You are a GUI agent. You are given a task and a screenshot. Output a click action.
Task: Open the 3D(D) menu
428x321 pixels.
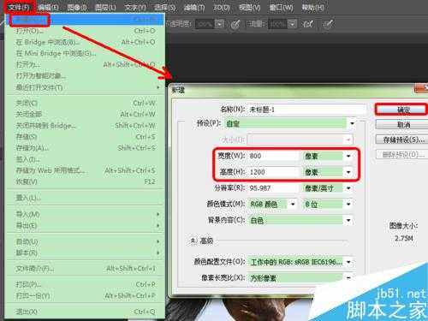222,7
